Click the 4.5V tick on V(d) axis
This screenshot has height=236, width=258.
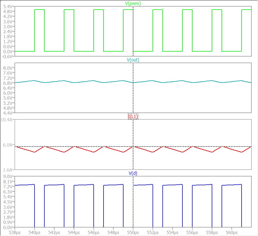pos(8,202)
